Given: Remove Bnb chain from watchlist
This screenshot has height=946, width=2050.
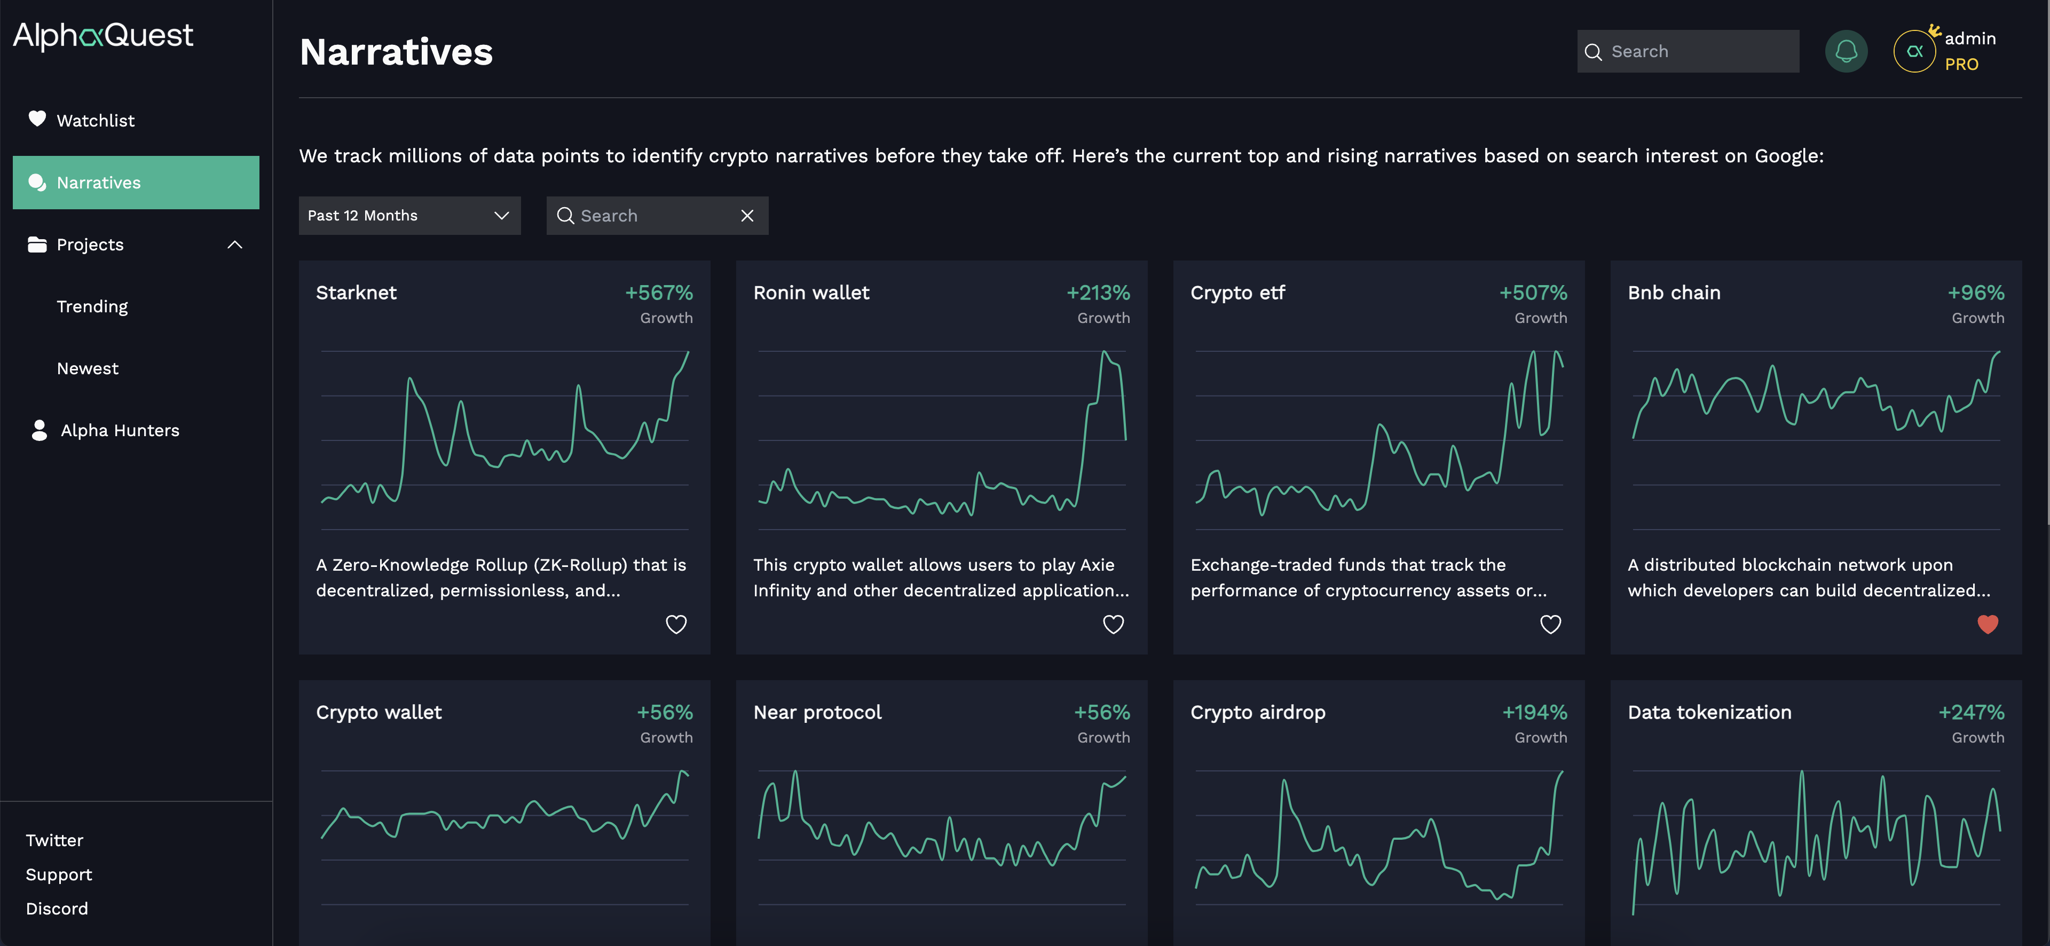Looking at the screenshot, I should click(x=1987, y=625).
